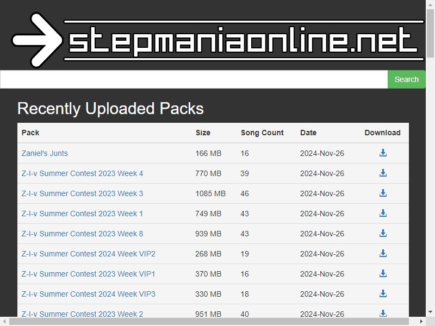This screenshot has width=435, height=326.
Task: Download the Zaniel's Junts pack
Action: tap(383, 153)
